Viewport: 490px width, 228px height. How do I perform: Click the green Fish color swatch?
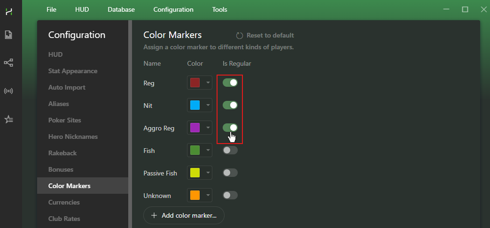pyautogui.click(x=195, y=150)
